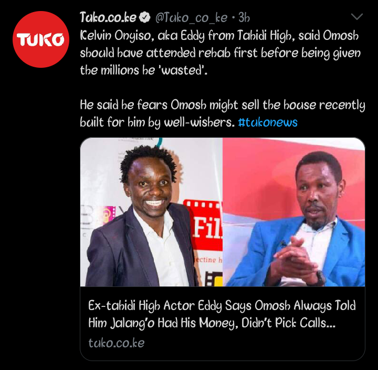This screenshot has width=378, height=370.
Task: Click the phrase built for him by well-wishers
Action: click(157, 122)
